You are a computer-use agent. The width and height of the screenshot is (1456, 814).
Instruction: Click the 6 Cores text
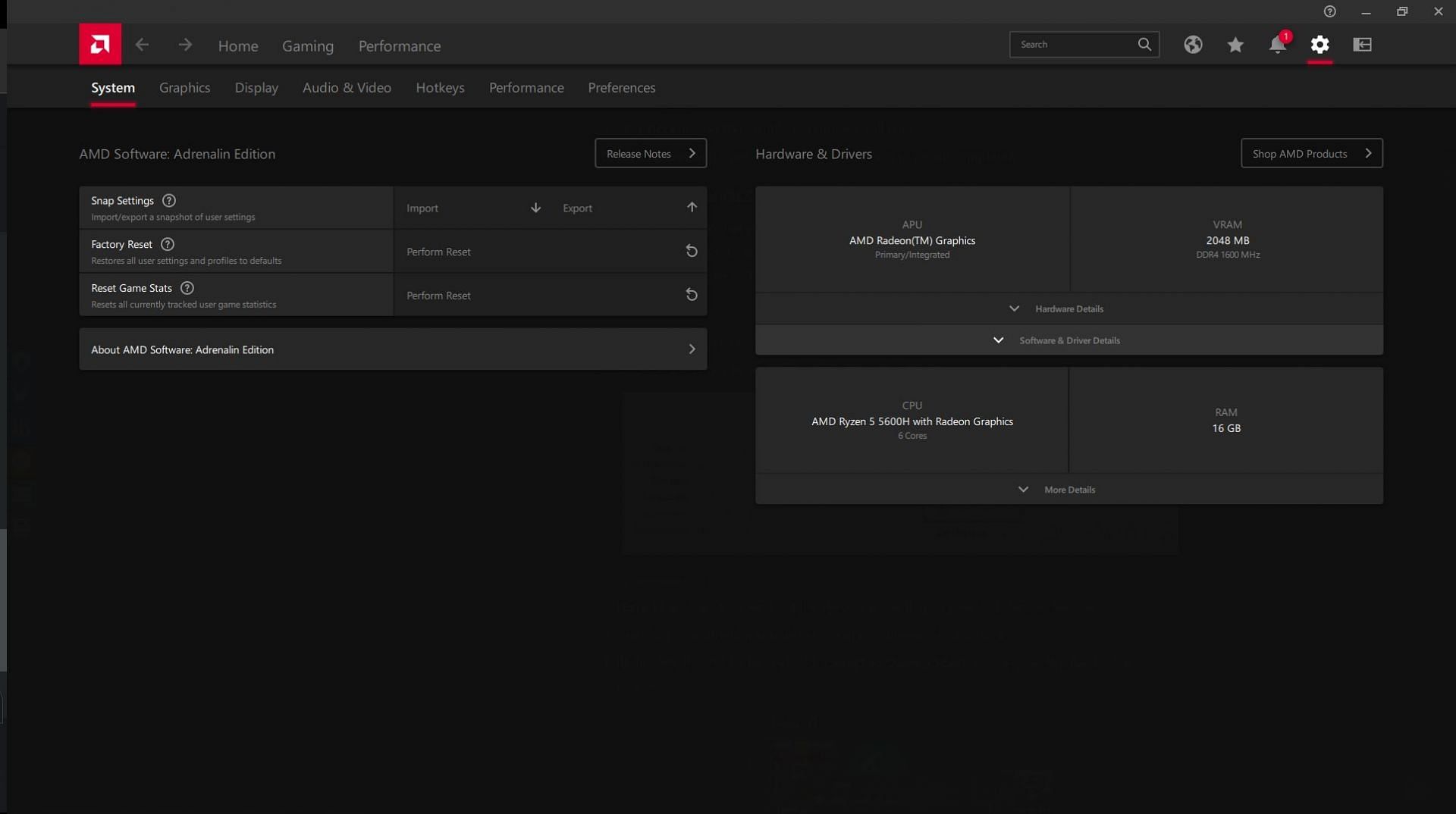click(912, 436)
